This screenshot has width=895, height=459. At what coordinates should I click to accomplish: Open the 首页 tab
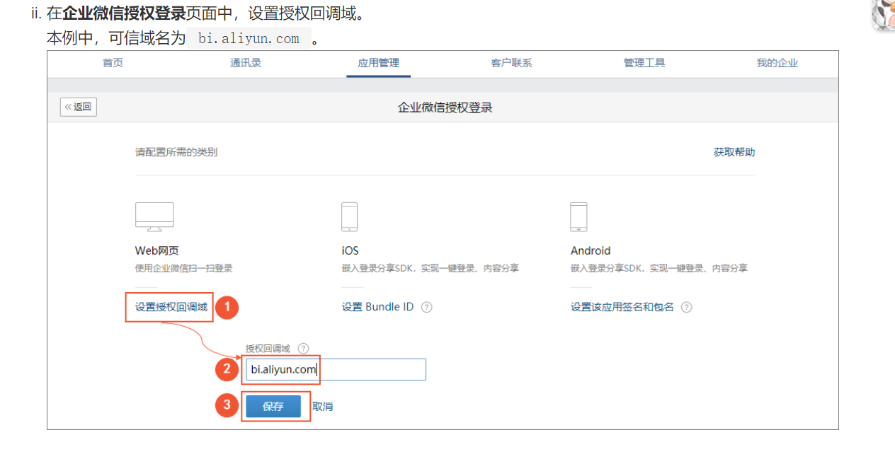(113, 63)
